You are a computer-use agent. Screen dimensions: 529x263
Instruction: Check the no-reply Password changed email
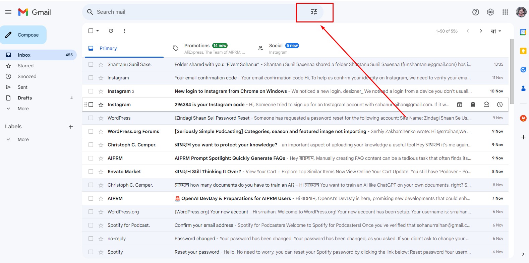[91, 239]
